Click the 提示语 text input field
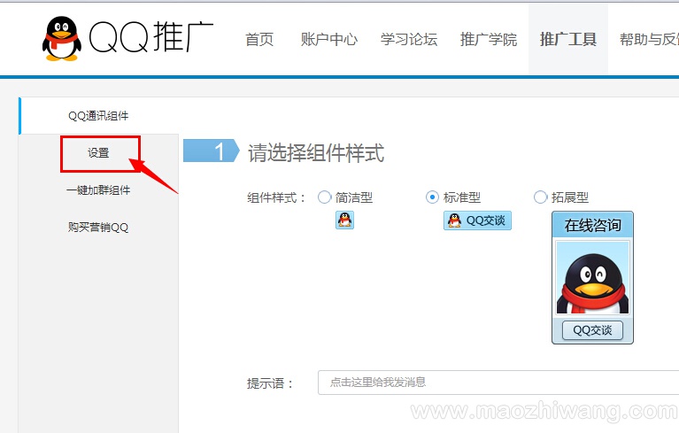The image size is (679, 433). 498,383
